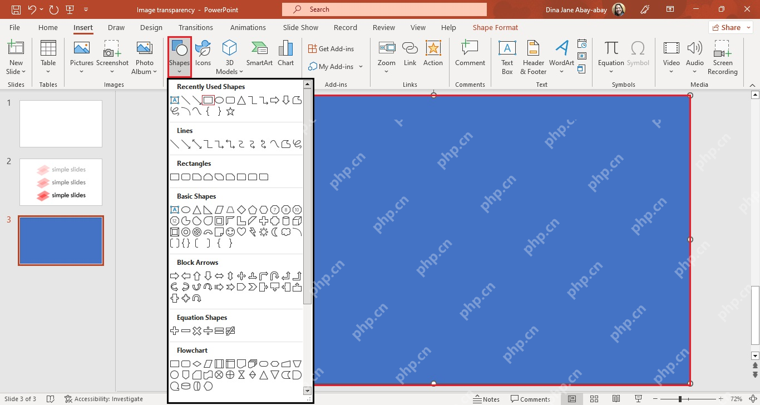This screenshot has width=760, height=405.
Task: Switch to Slide Sorter view in status bar
Action: [594, 399]
